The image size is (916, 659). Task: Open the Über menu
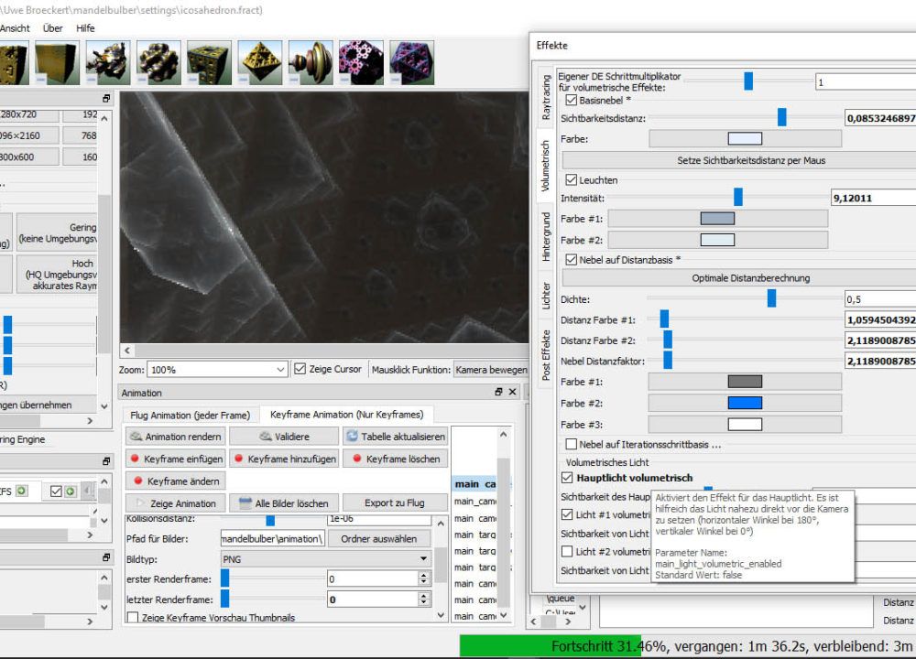(52, 28)
